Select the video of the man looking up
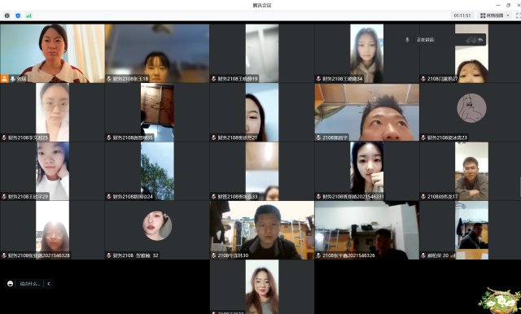The image size is (521, 314). [367, 112]
